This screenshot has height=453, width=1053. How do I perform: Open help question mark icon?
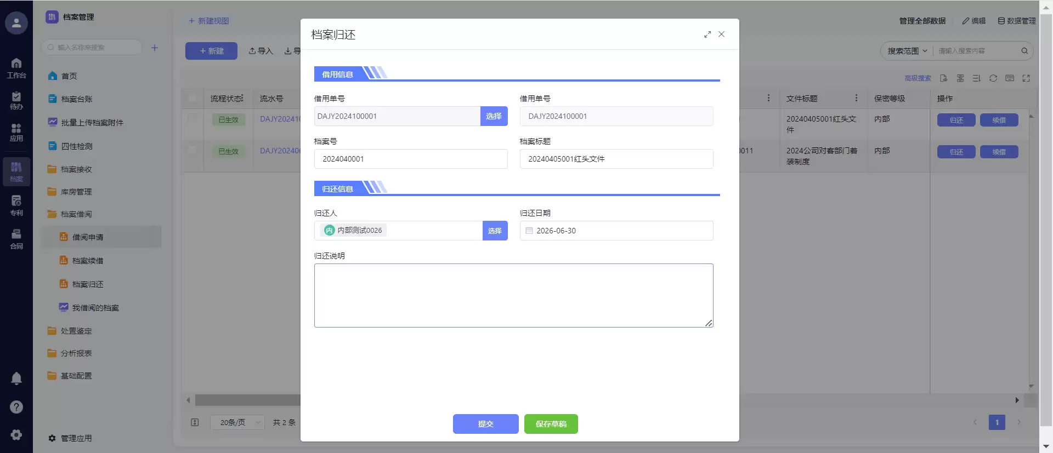point(16,407)
